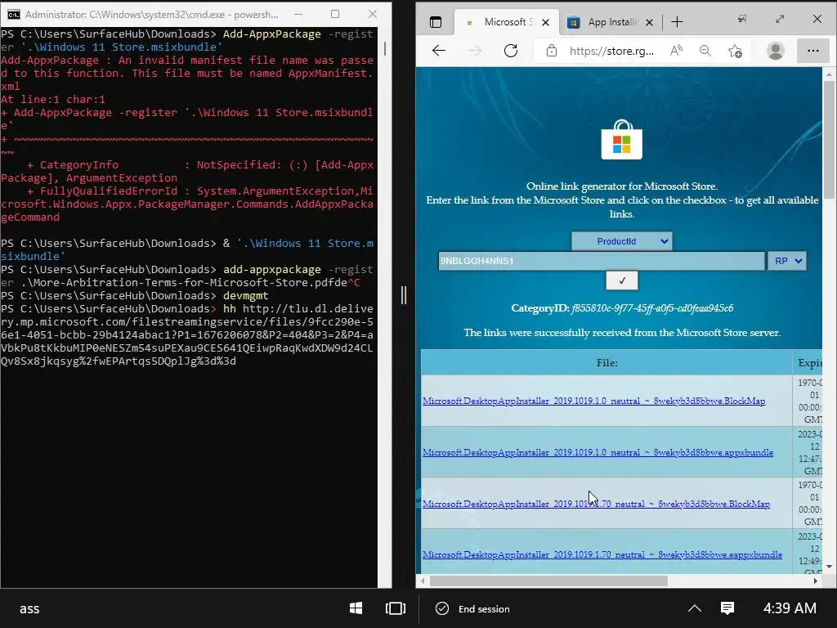Click the hh command line in PowerShell
The width and height of the screenshot is (837, 628).
[x=187, y=334]
